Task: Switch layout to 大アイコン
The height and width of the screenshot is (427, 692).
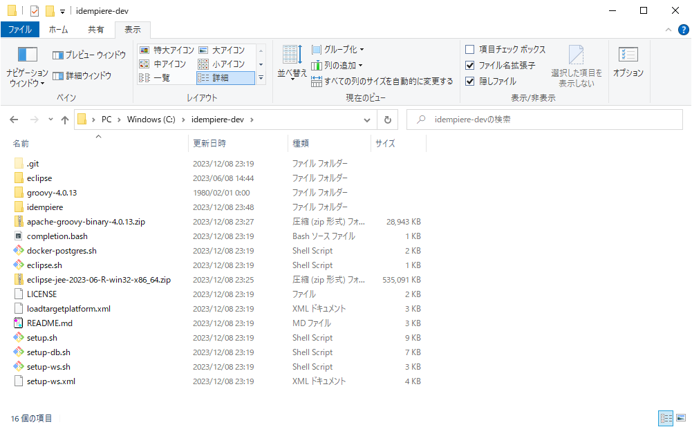Action: coord(221,50)
